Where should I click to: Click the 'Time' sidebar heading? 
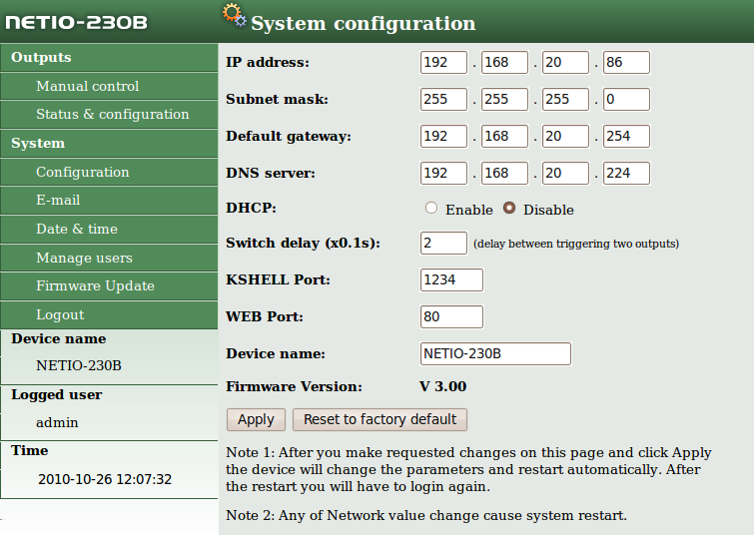30,450
